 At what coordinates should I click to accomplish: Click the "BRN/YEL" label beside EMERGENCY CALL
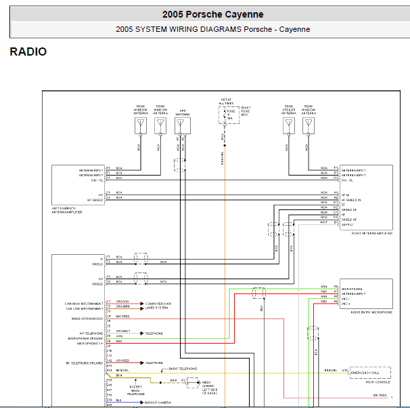pos(331,370)
